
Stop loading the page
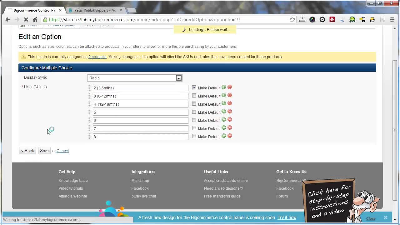pyautogui.click(x=26, y=20)
